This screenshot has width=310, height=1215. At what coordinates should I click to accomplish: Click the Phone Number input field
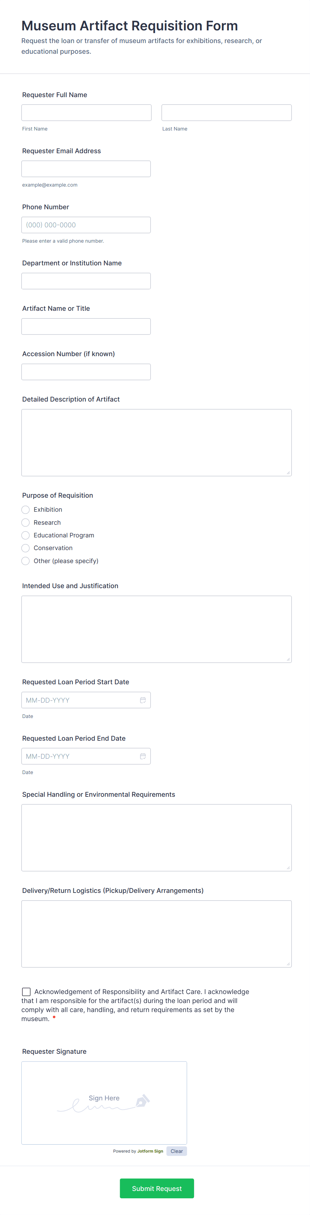(x=86, y=225)
